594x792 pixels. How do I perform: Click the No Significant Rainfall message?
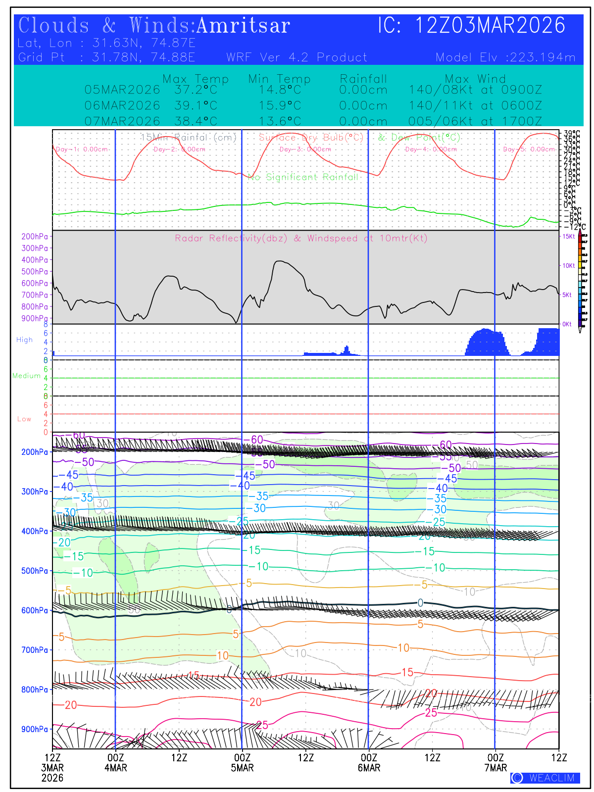(x=302, y=177)
